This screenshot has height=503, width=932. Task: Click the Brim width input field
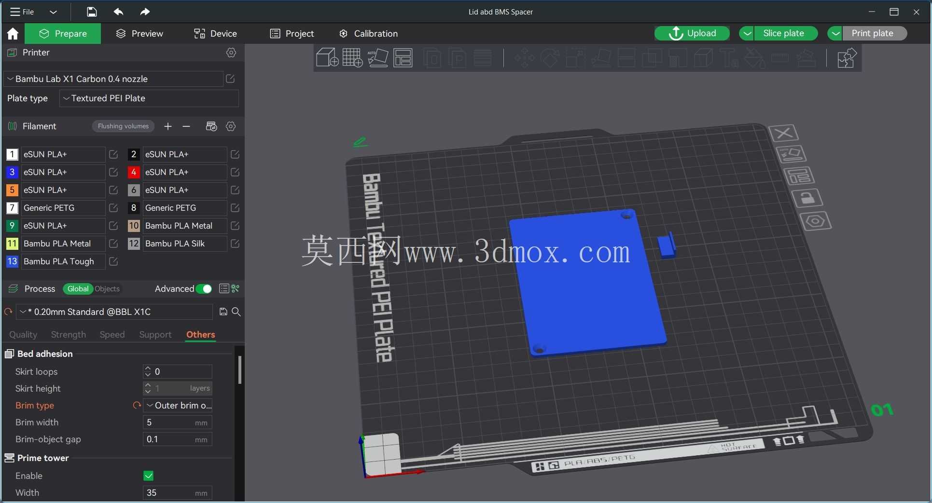coord(178,422)
